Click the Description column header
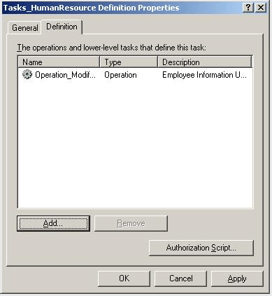Image resolution: width=272 pixels, height=296 pixels. pyautogui.click(x=205, y=62)
